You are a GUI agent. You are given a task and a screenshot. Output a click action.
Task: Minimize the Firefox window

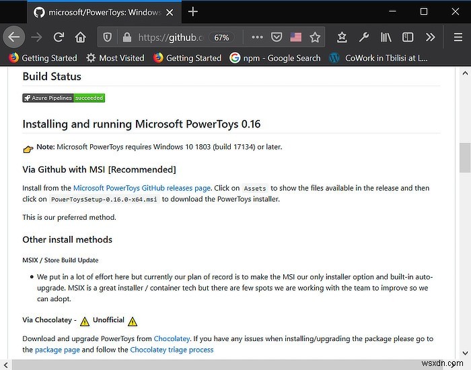(392, 11)
